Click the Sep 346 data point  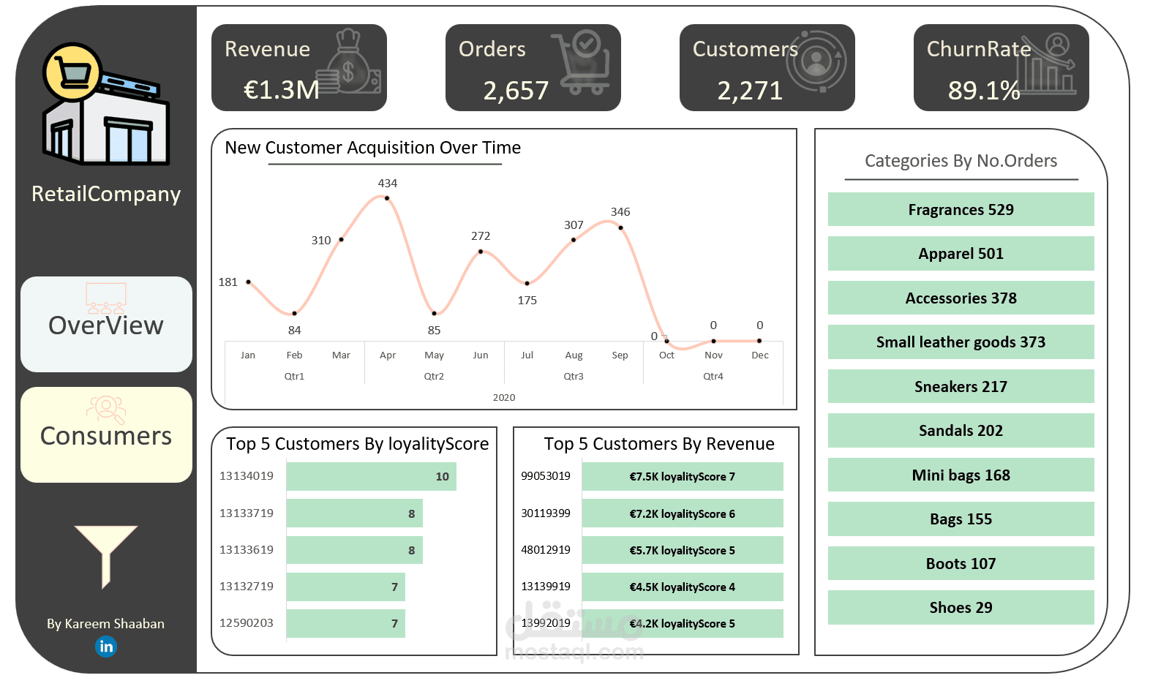(x=620, y=227)
